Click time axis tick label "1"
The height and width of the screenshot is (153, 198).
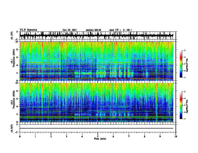35,136
